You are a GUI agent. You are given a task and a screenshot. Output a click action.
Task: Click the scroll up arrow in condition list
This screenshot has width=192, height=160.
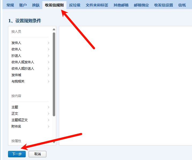coord(54,29)
